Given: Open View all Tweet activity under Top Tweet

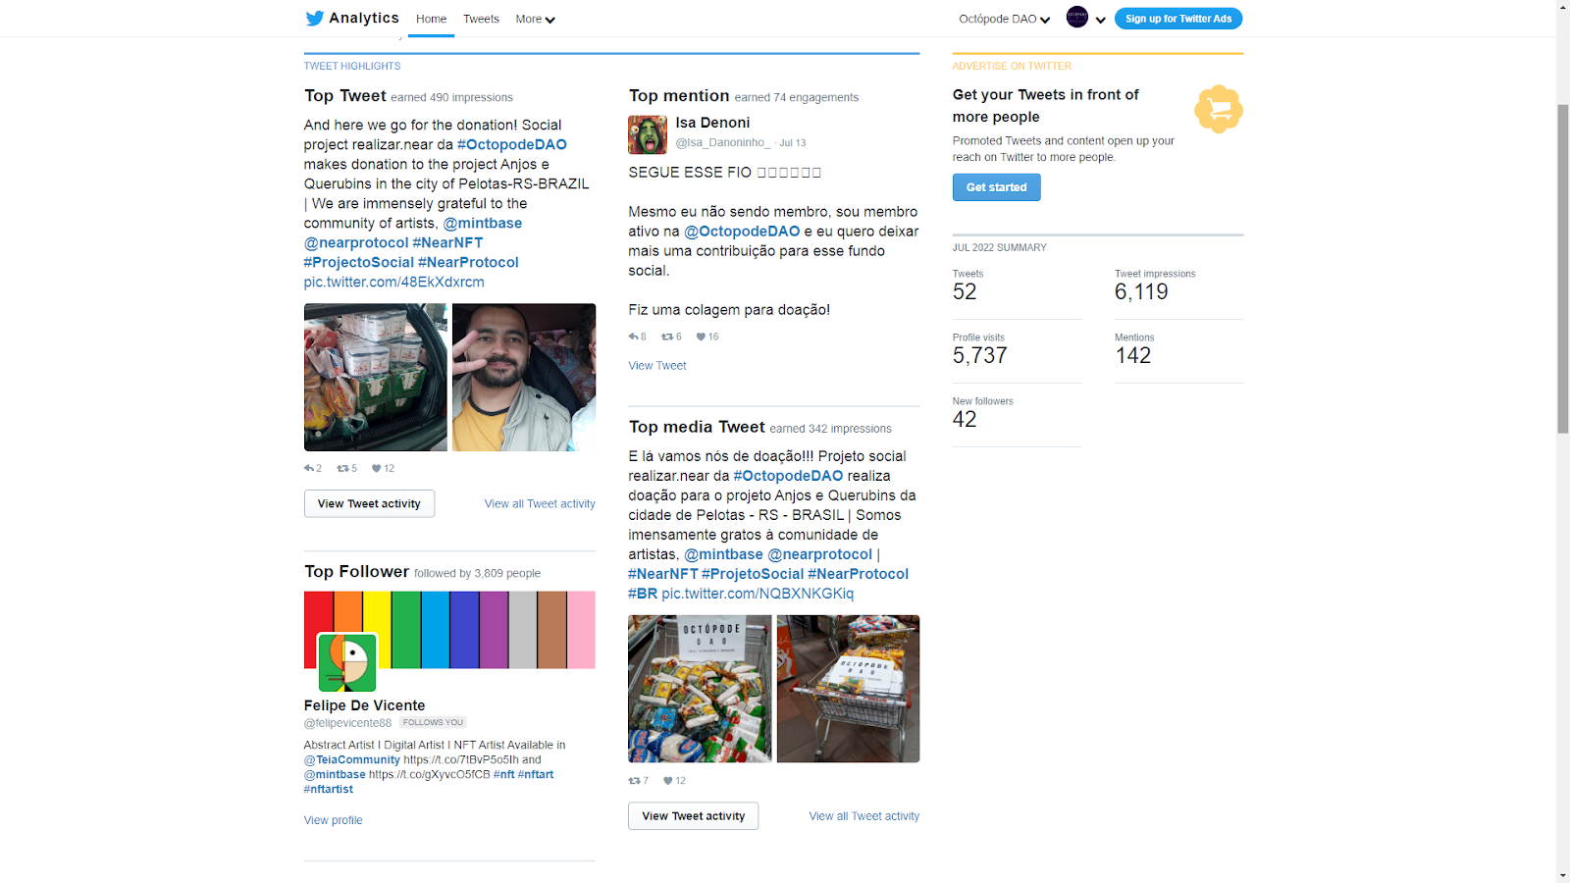Looking at the screenshot, I should point(540,504).
